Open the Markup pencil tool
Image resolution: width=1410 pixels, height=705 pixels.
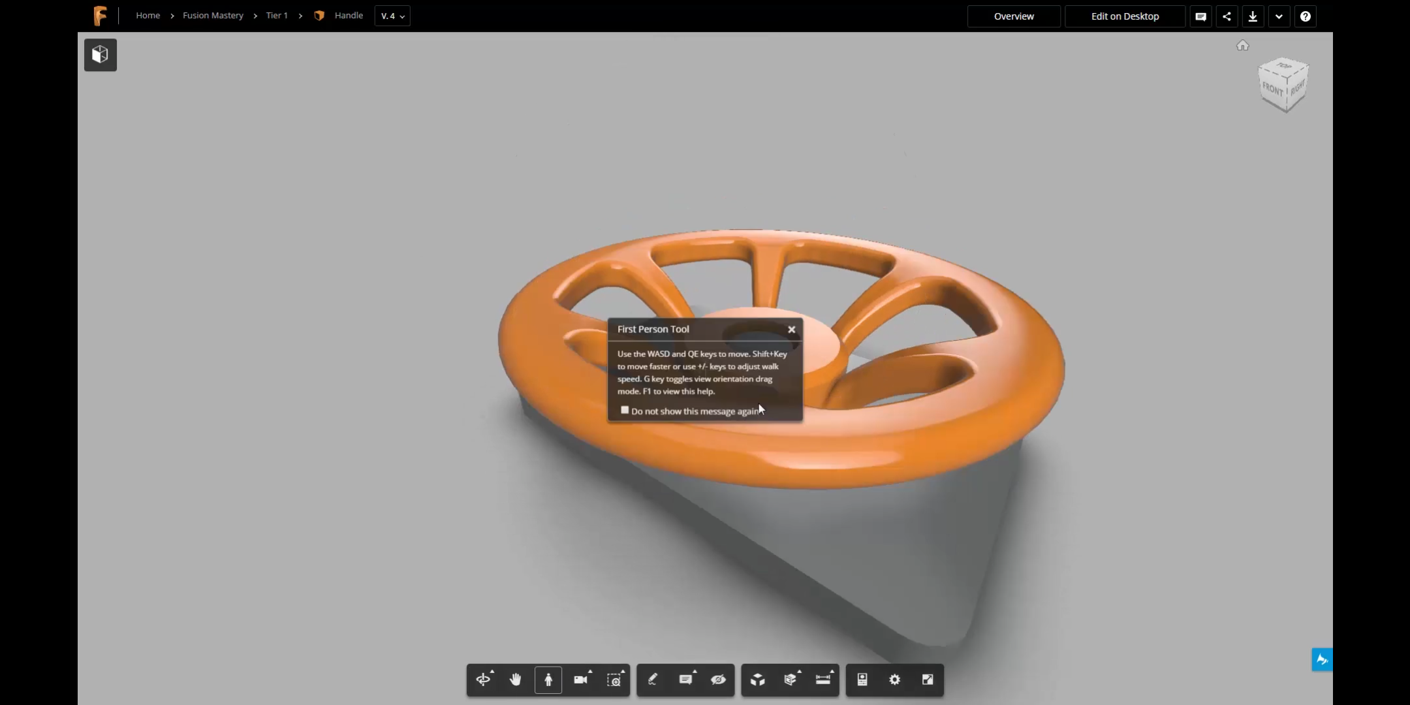[653, 680]
